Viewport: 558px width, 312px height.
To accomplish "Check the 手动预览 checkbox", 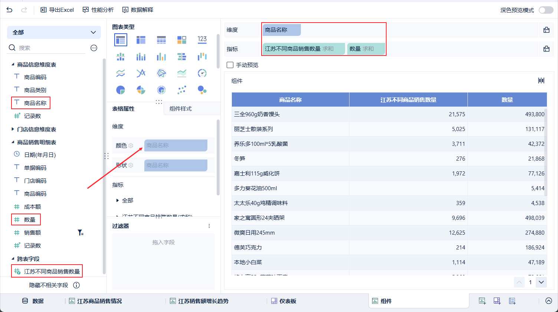I will pos(230,65).
